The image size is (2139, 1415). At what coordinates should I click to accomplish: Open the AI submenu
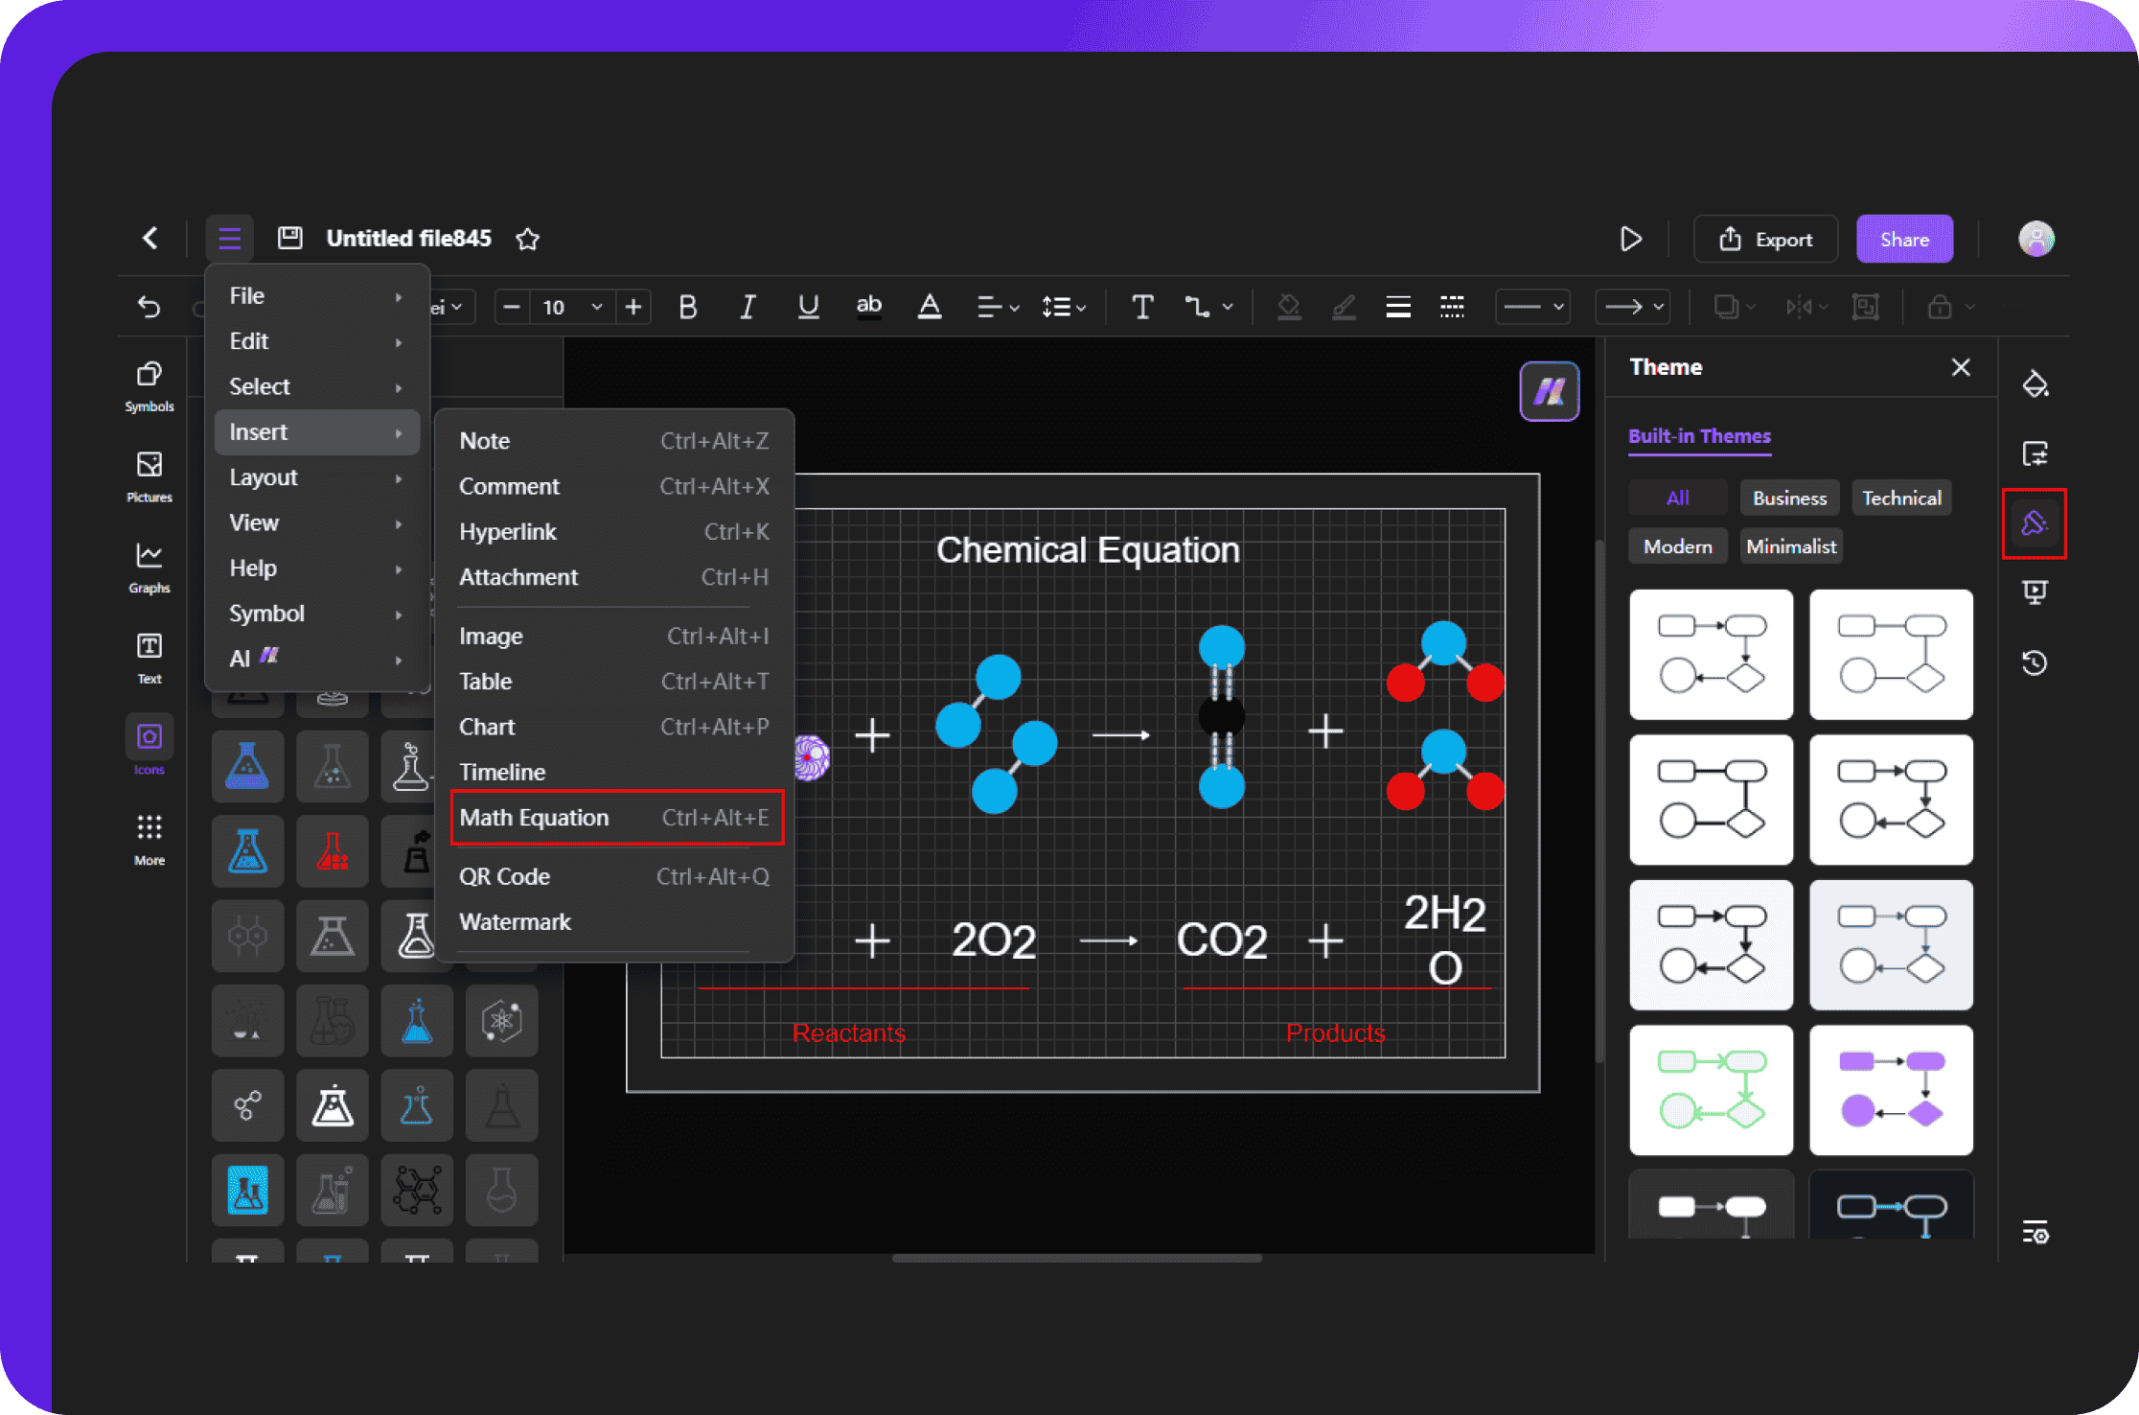coord(316,659)
